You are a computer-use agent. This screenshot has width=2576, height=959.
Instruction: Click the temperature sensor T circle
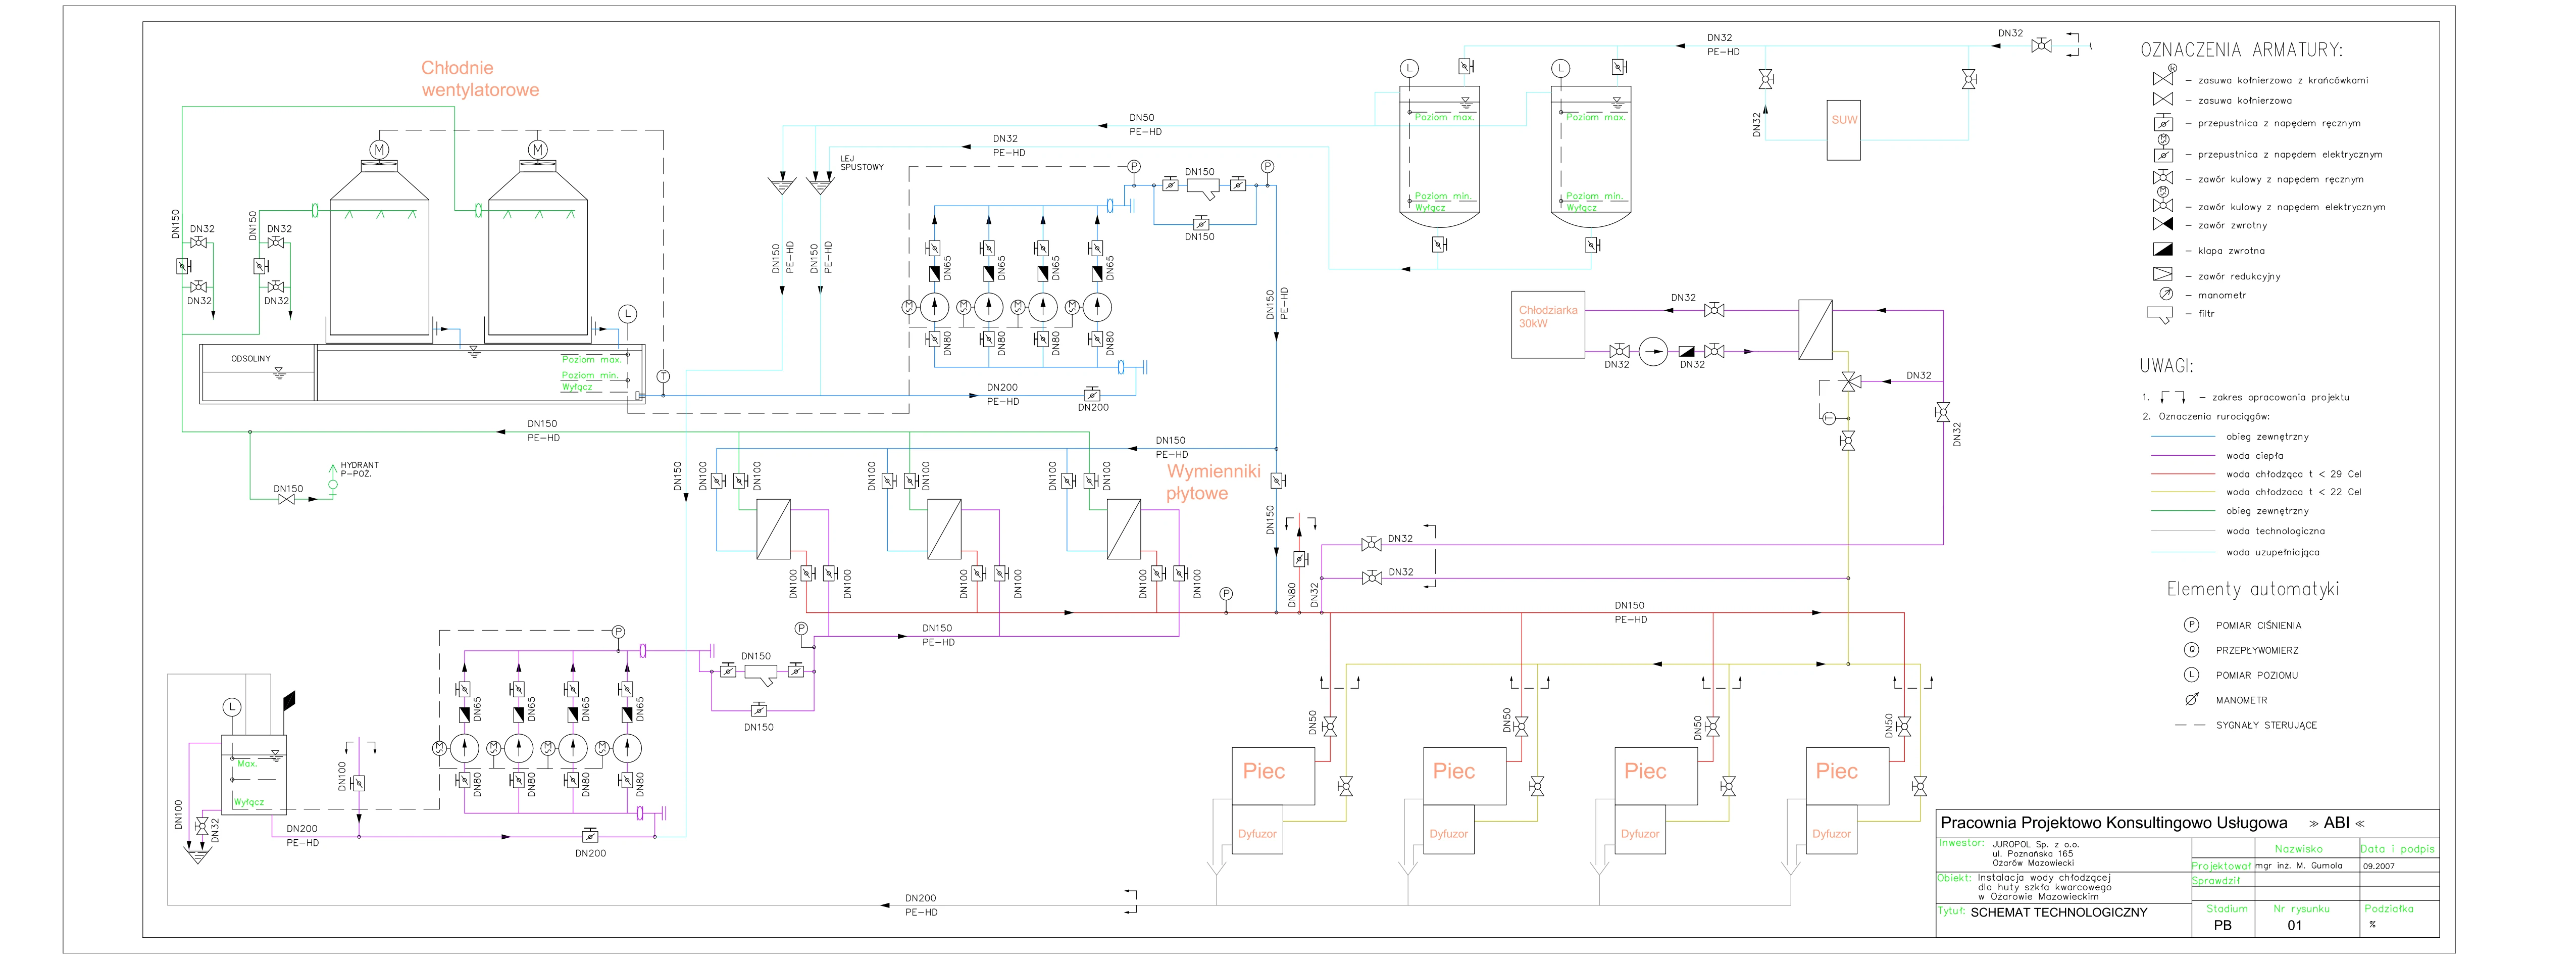pyautogui.click(x=663, y=376)
